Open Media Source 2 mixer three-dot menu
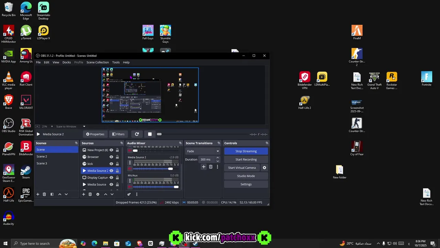The width and height of the screenshot is (440, 248). [x=130, y=163]
